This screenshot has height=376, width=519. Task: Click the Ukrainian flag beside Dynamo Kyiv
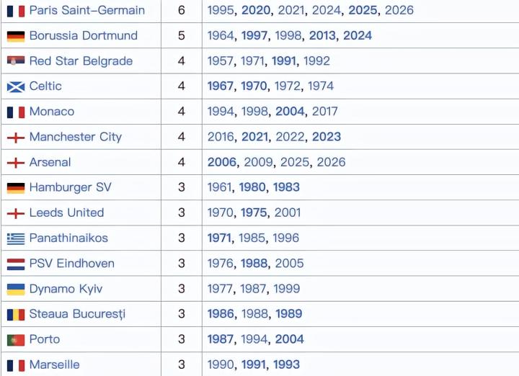tap(16, 290)
